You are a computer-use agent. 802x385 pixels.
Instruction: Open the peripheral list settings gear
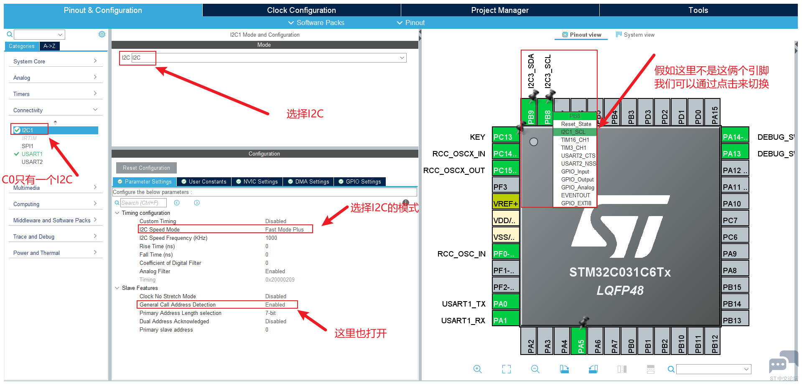102,34
